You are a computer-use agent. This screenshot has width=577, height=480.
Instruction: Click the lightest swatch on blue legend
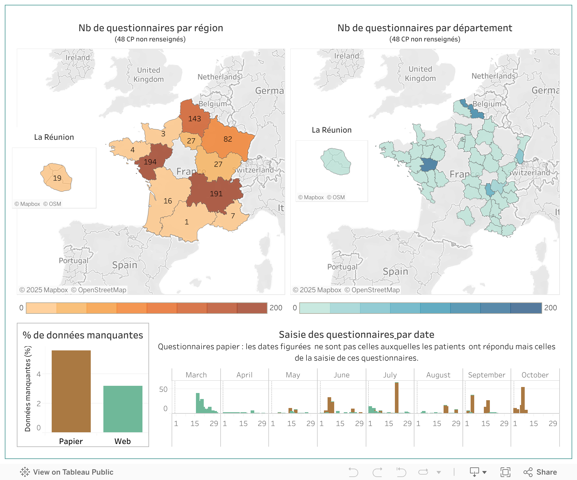click(315, 308)
